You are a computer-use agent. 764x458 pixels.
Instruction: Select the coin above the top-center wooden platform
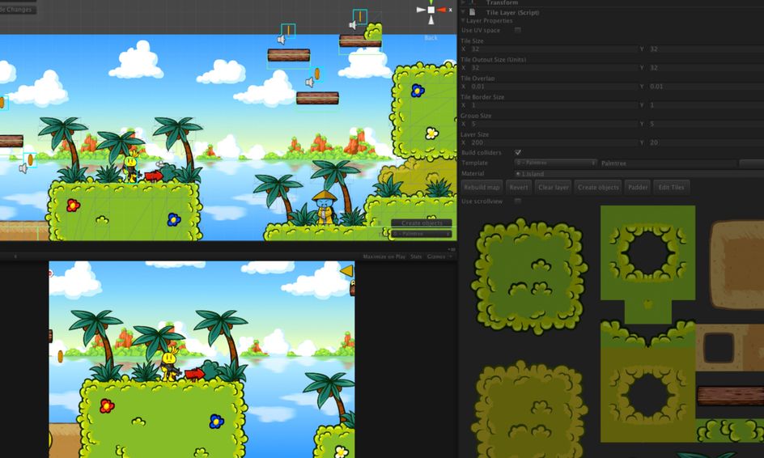click(288, 30)
